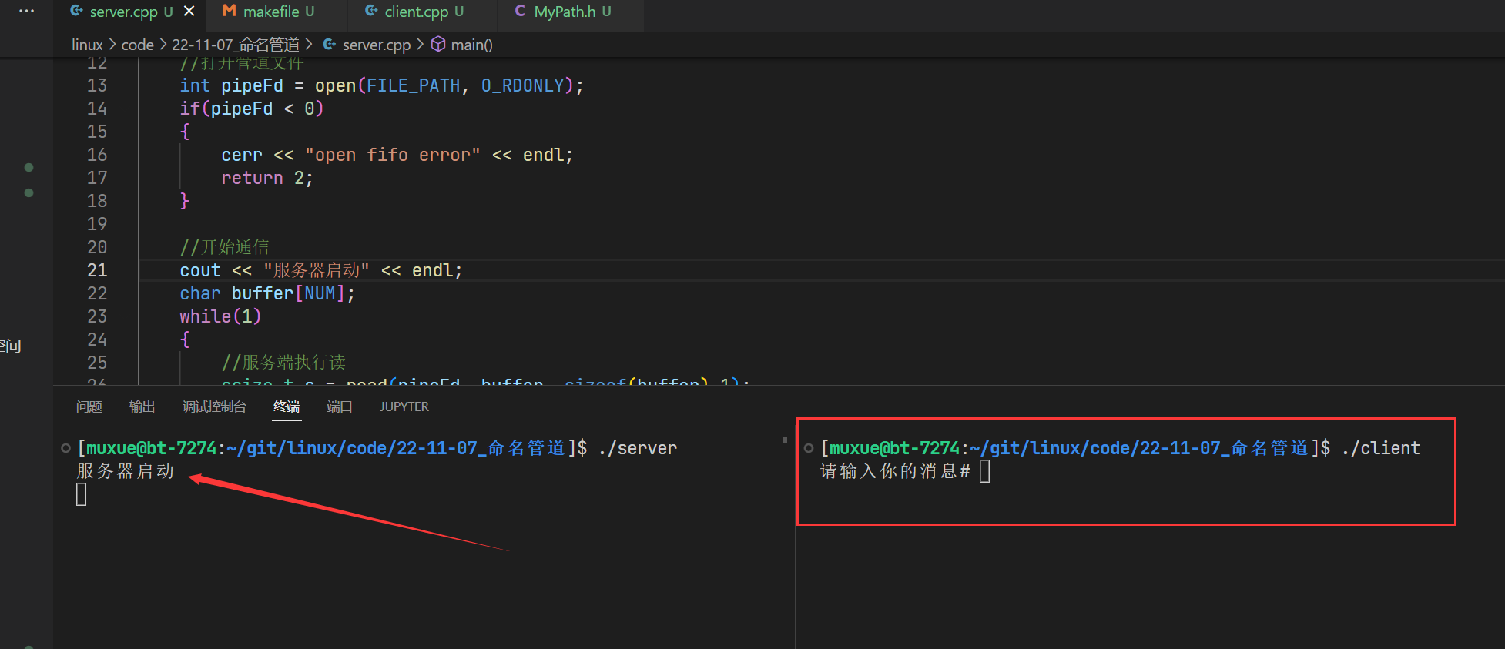Click the makefile M file icon
The image size is (1505, 649).
pyautogui.click(x=229, y=11)
